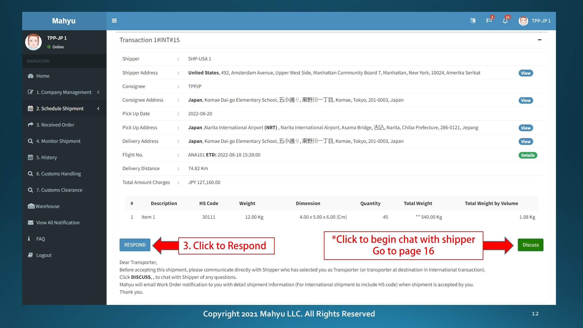Click the View All Notification envelope icon

click(x=30, y=223)
